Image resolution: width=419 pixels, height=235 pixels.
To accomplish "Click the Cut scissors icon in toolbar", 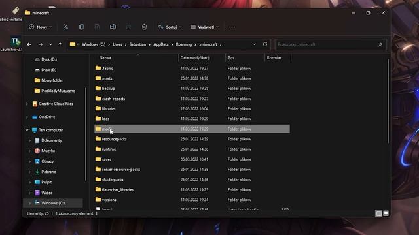I will pyautogui.click(x=65, y=27).
